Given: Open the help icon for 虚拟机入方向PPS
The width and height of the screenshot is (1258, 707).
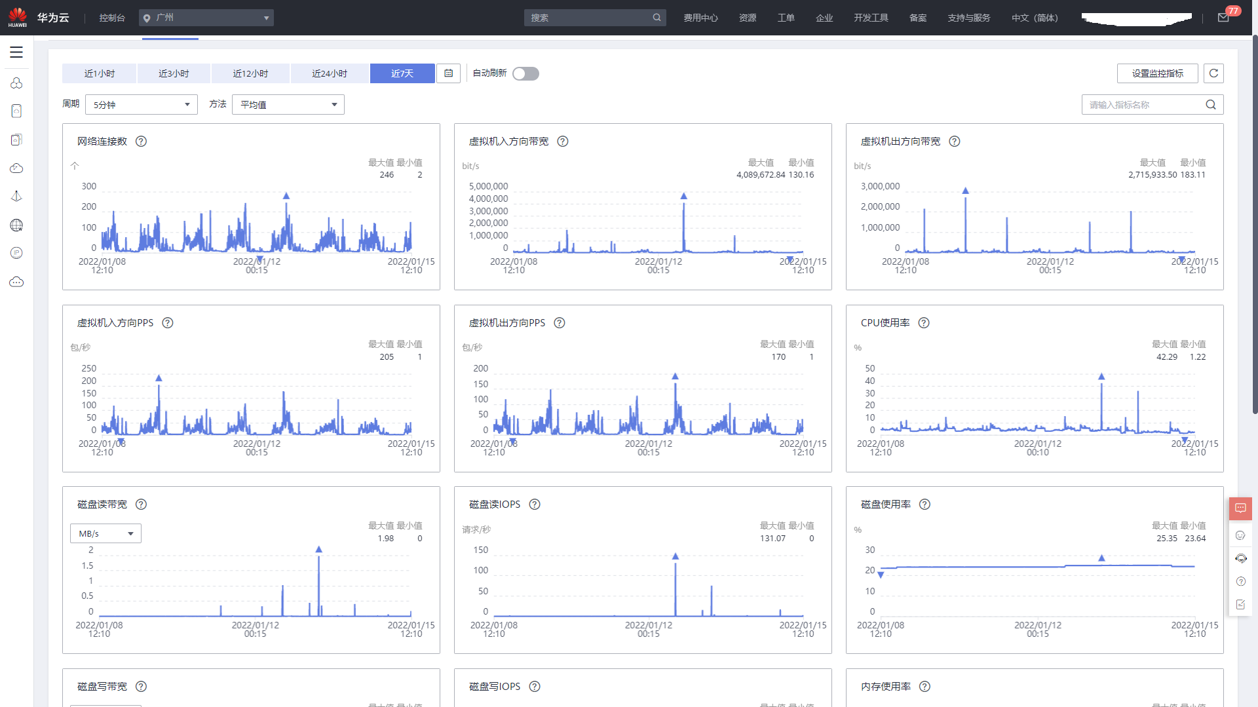Looking at the screenshot, I should click(x=167, y=323).
